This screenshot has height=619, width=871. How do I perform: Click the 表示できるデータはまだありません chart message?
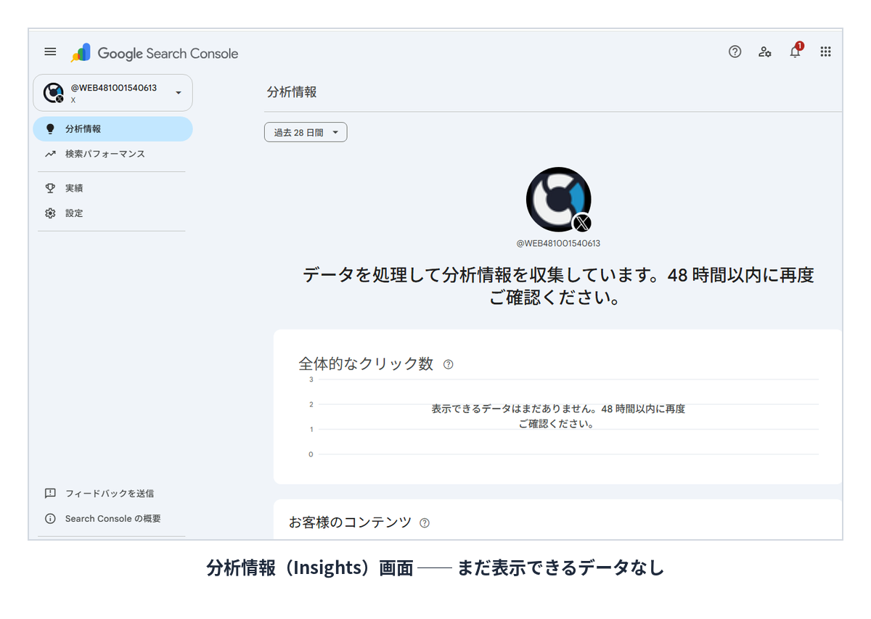pos(558,416)
